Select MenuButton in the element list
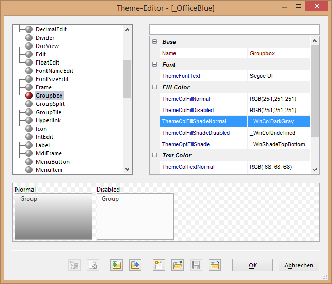The width and height of the screenshot is (332, 284). coord(52,162)
